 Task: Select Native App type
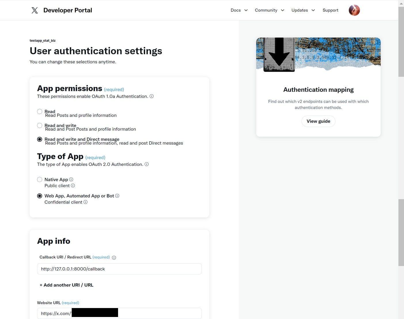coord(40,179)
